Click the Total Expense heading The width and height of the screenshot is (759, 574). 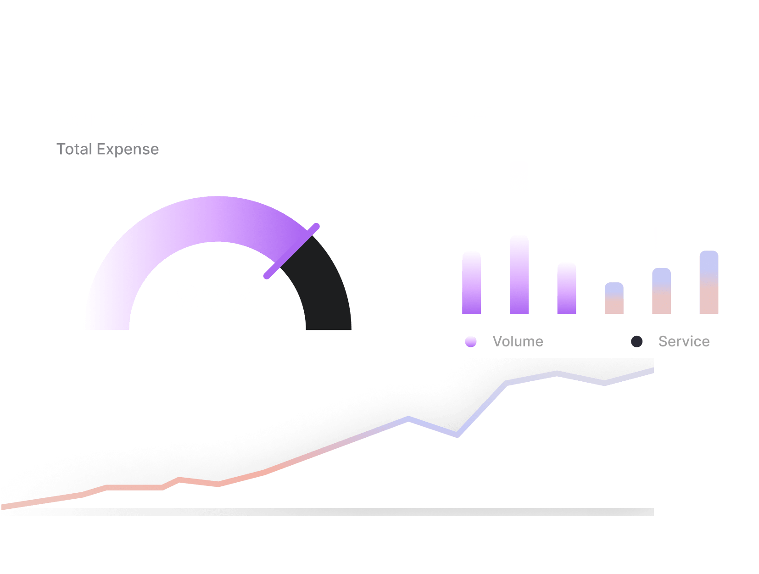[x=107, y=149]
